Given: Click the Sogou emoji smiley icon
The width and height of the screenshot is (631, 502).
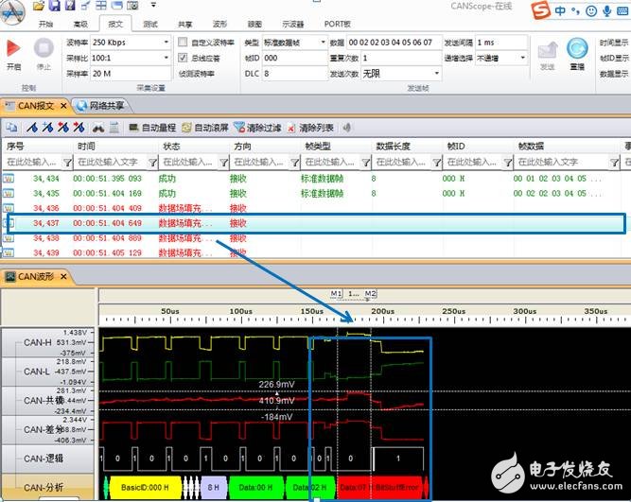Looking at the screenshot, I should pyautogui.click(x=591, y=10).
